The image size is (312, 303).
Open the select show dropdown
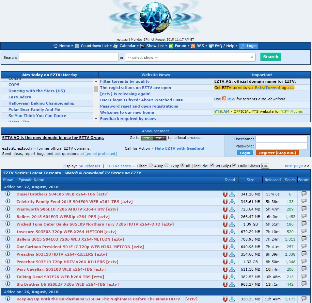[x=190, y=58]
